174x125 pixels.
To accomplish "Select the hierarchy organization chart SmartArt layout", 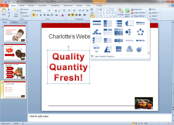I will coord(97,32).
